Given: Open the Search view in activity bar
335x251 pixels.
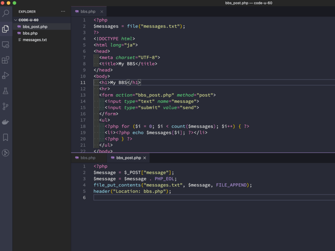Looking at the screenshot, I should click(6, 13).
